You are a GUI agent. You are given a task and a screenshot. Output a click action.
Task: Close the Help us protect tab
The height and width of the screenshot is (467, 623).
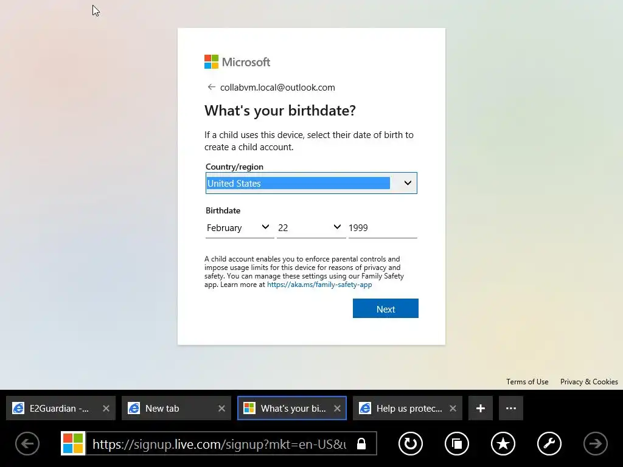click(453, 408)
